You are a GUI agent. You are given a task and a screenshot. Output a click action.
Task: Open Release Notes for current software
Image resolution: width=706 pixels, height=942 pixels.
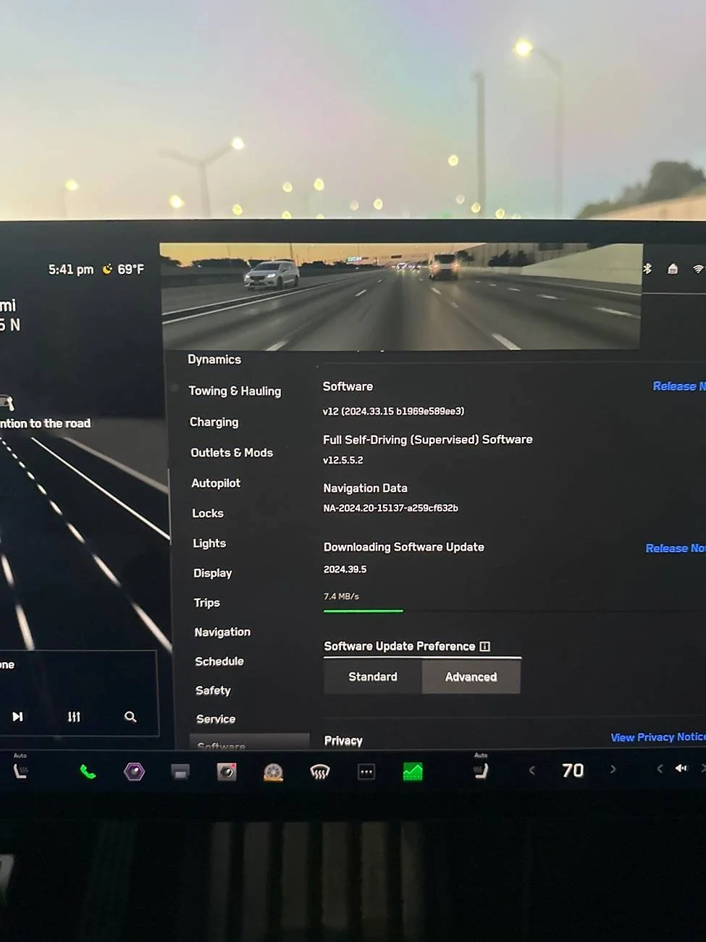679,386
